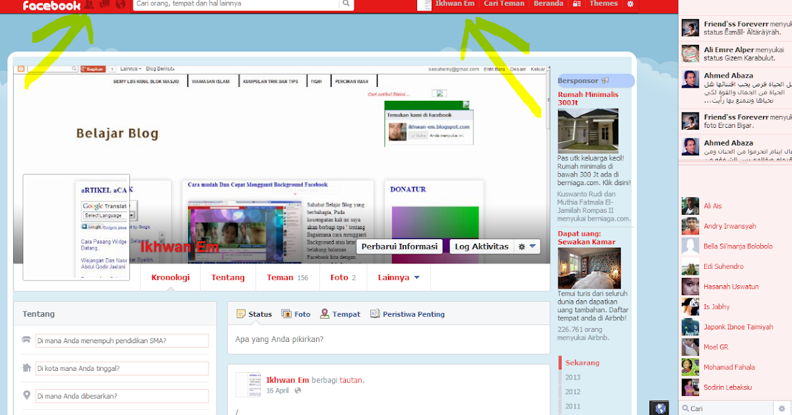Click the Tempat location pin icon

(324, 314)
